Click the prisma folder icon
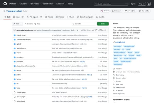Viewport: 154px width, 103px height. (x=15, y=70)
